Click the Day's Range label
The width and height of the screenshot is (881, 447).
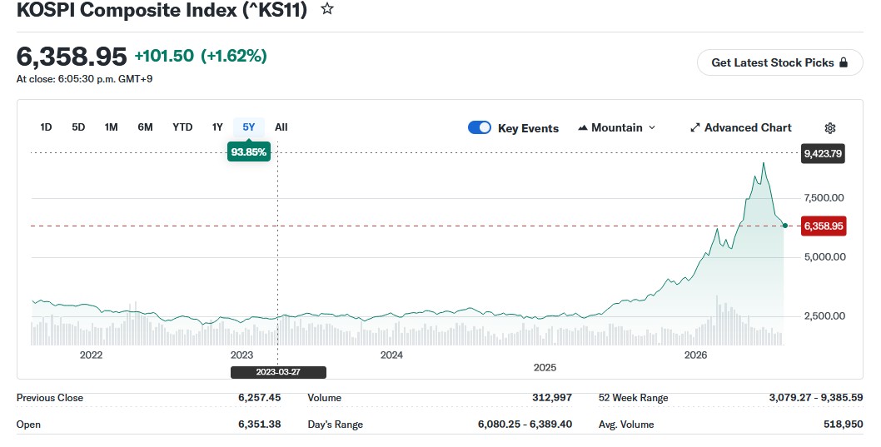coord(336,425)
